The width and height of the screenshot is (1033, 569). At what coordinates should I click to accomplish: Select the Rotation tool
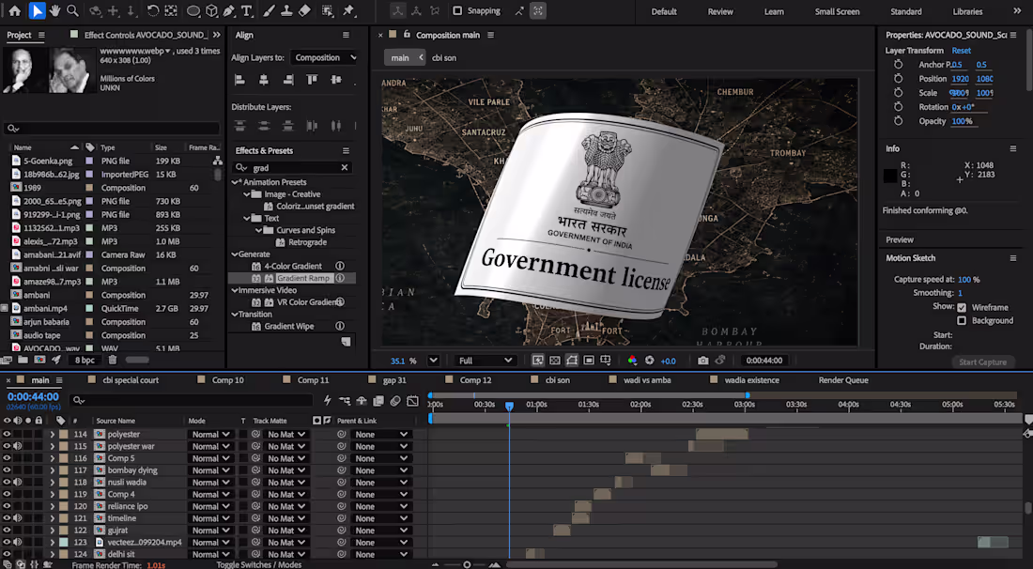tap(153, 10)
